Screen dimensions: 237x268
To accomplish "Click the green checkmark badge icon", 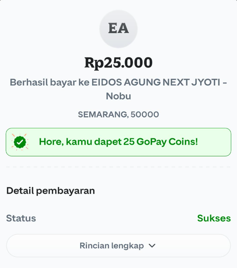I will coord(20,142).
